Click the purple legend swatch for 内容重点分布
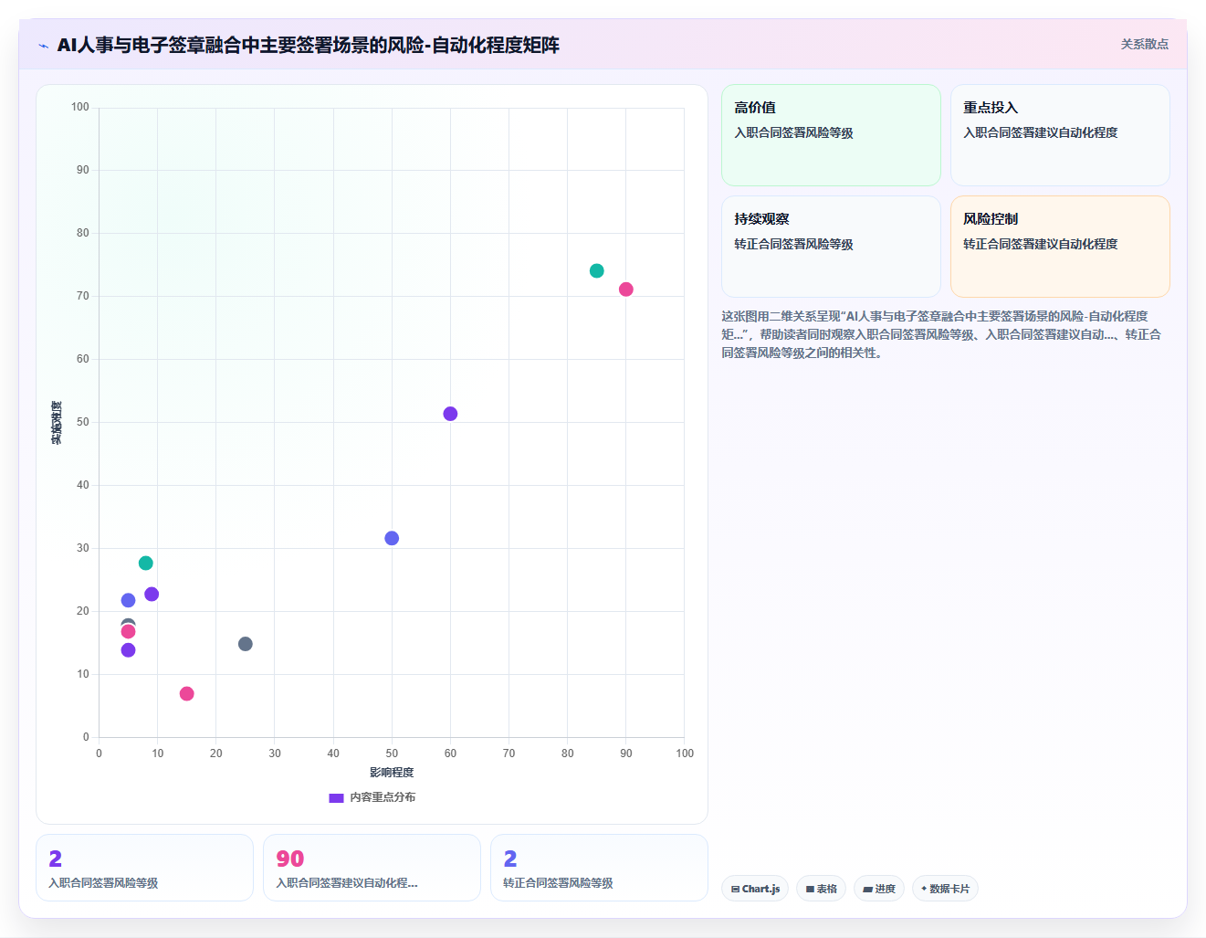Image resolution: width=1206 pixels, height=938 pixels. click(336, 797)
